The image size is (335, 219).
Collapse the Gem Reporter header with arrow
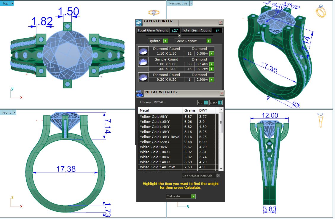click(179, 35)
